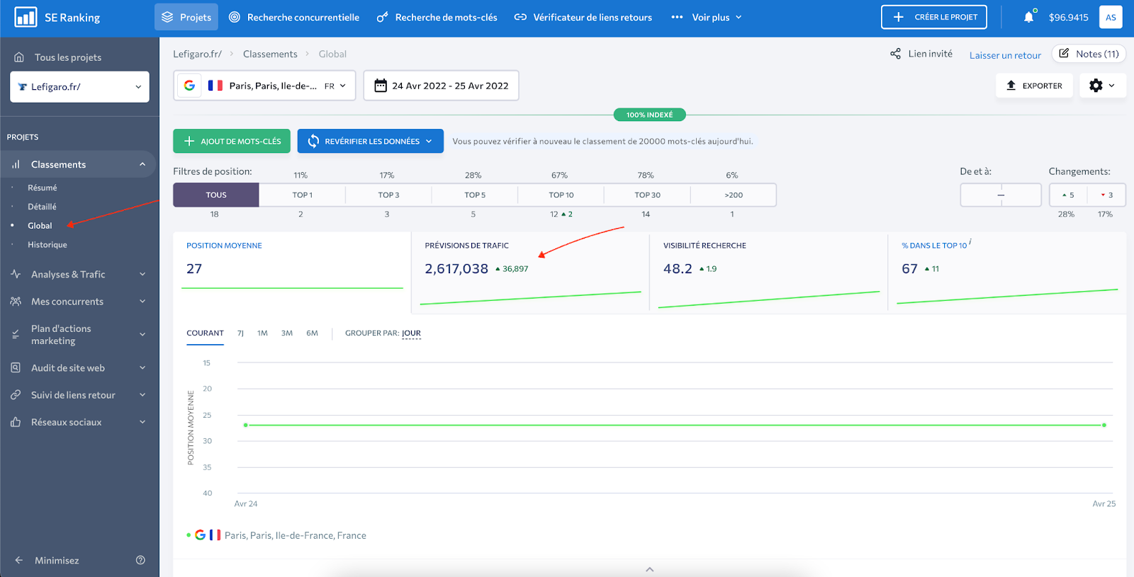This screenshot has width=1134, height=577.
Task: Expand the Mes concurrents section
Action: 142,302
